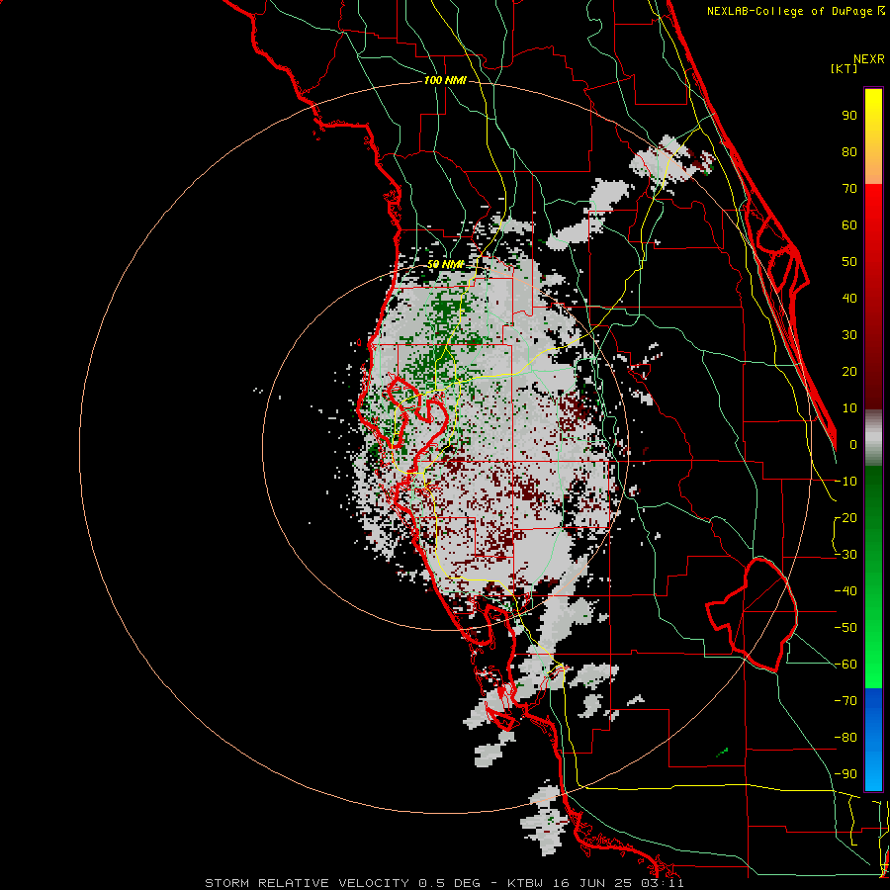Image resolution: width=890 pixels, height=890 pixels.
Task: Click the 100 NMI range ring label
Action: (445, 81)
